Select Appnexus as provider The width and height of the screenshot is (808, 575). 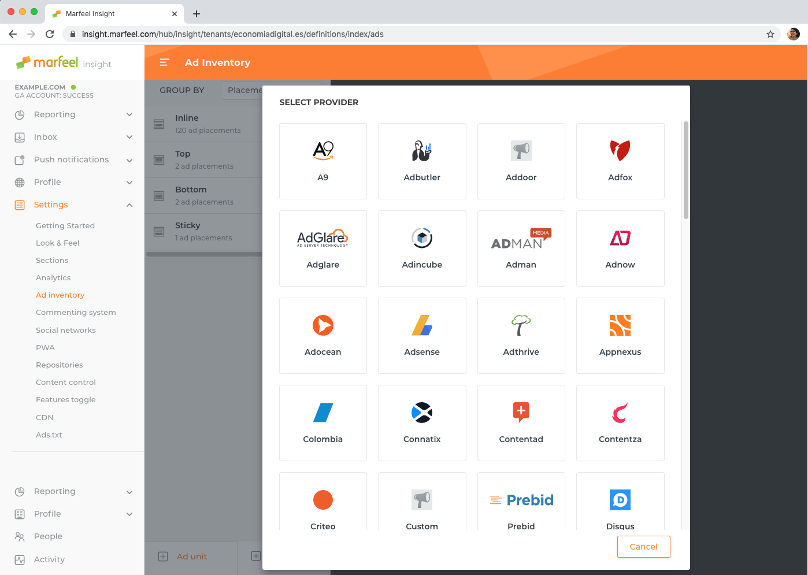[x=620, y=336]
